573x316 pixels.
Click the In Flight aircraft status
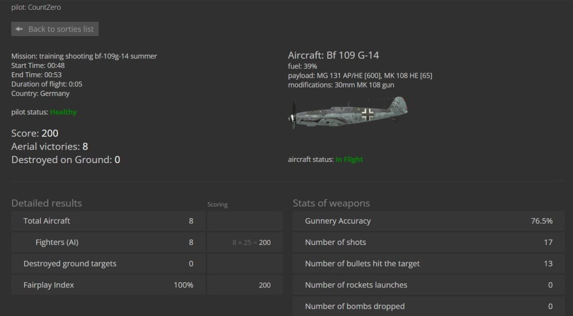pos(349,160)
